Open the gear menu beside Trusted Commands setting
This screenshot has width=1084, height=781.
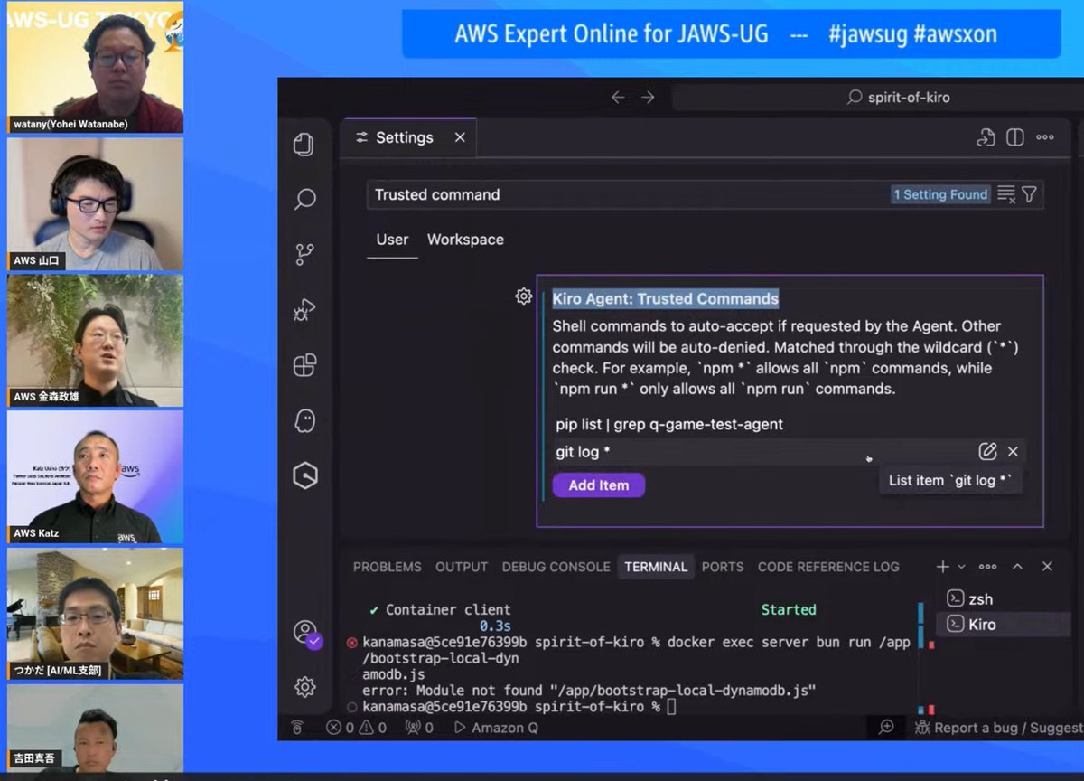pyautogui.click(x=524, y=296)
